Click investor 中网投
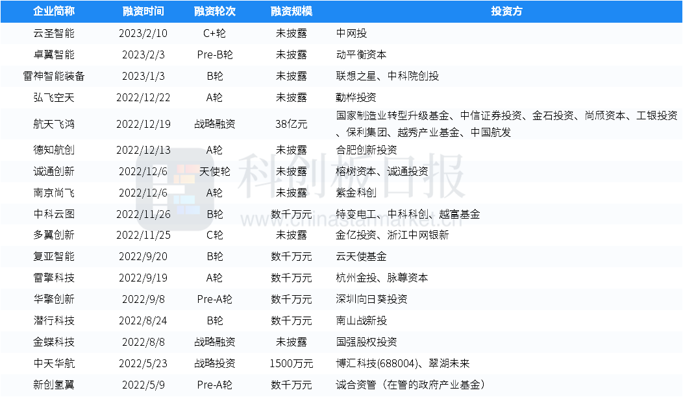 (x=351, y=33)
